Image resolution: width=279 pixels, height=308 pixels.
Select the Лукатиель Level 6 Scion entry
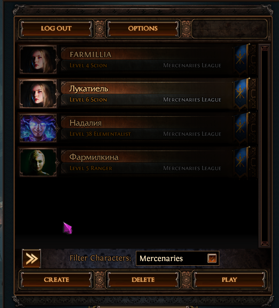pos(138,93)
